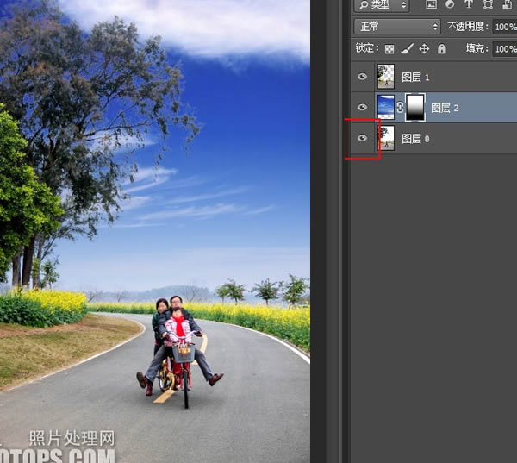
Task: Select the 图层 0 layer row
Action: 434,138
